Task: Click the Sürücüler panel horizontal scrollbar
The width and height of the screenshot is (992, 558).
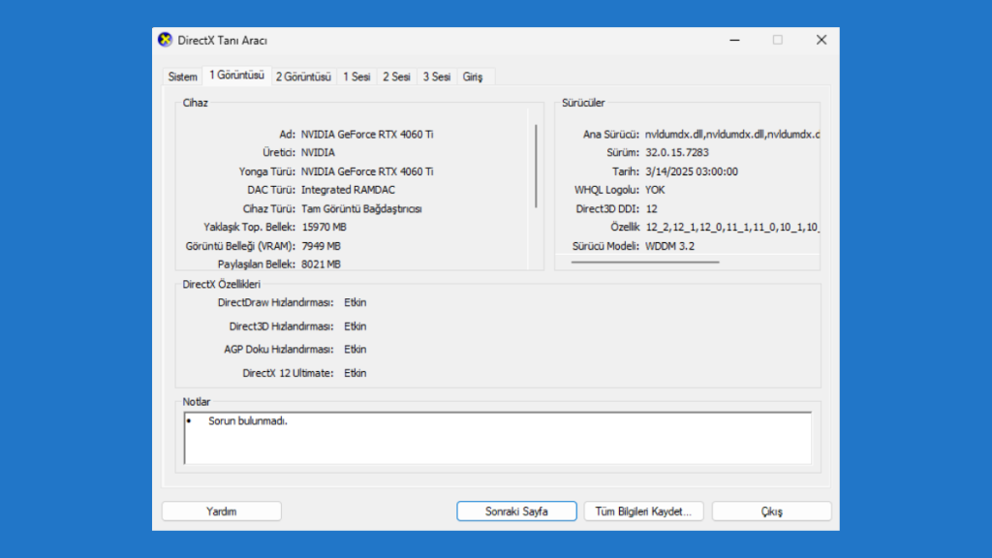Action: [645, 262]
